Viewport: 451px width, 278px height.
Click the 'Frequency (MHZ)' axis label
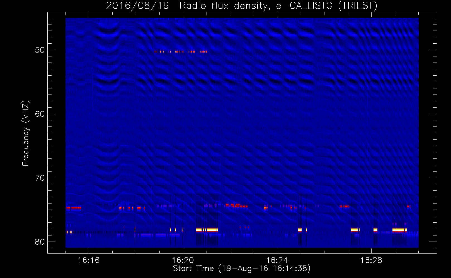(x=25, y=133)
